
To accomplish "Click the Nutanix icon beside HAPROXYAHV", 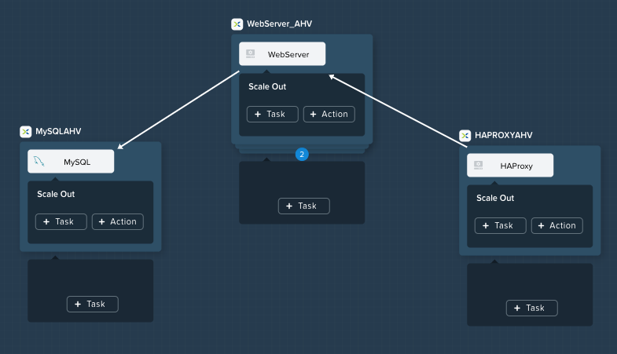I will (465, 136).
